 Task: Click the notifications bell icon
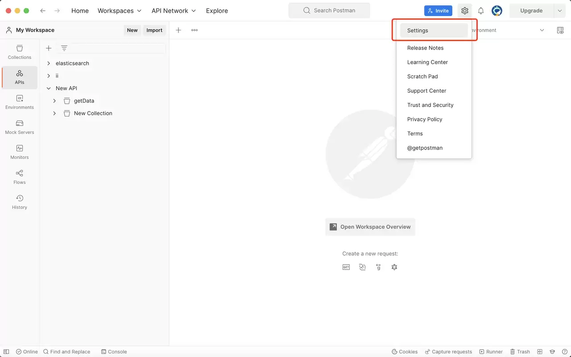pyautogui.click(x=481, y=11)
